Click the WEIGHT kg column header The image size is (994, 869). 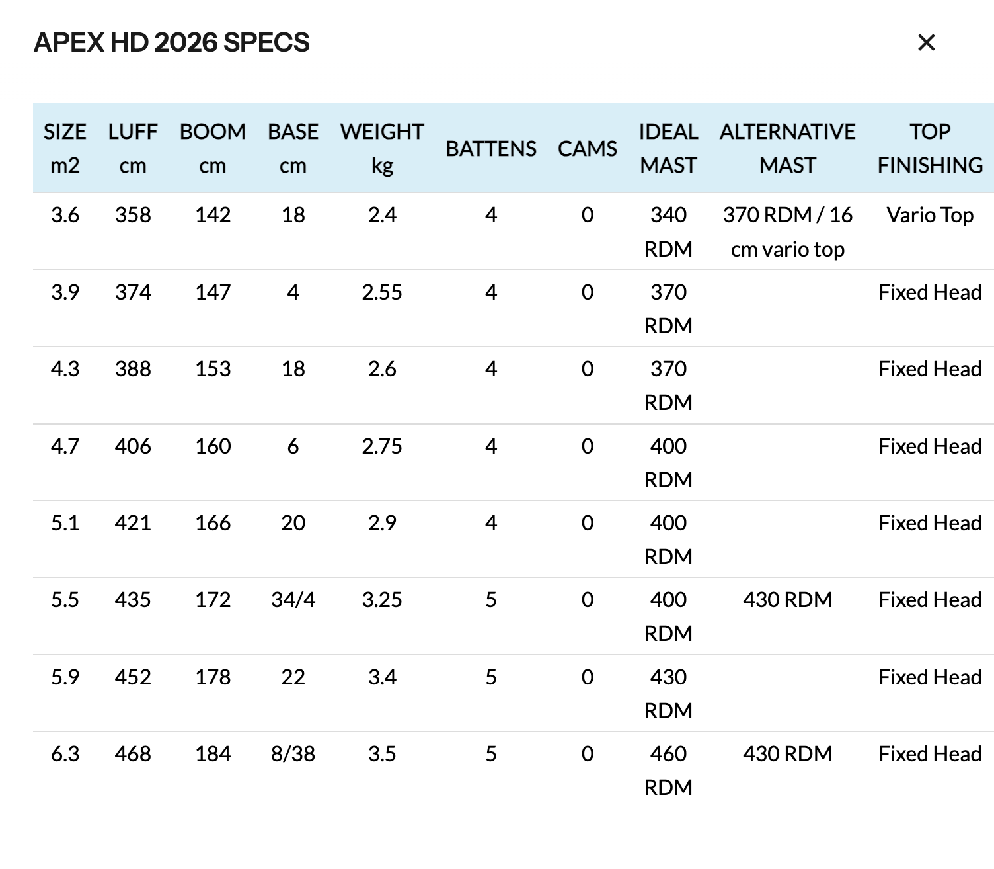coord(382,148)
